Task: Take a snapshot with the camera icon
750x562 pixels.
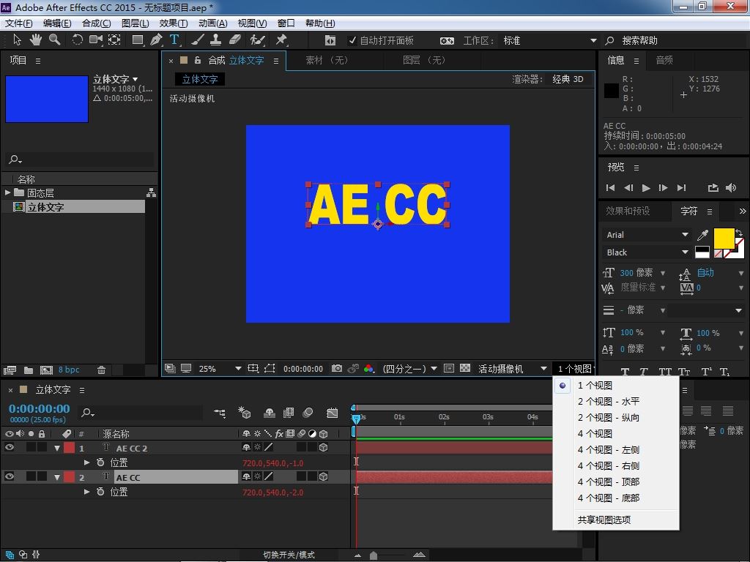Action: tap(337, 369)
